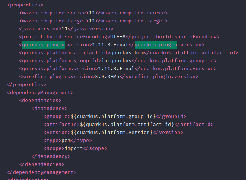Click the UTF-8 encoding value
Screen dimensions: 246x180
tap(118, 37)
